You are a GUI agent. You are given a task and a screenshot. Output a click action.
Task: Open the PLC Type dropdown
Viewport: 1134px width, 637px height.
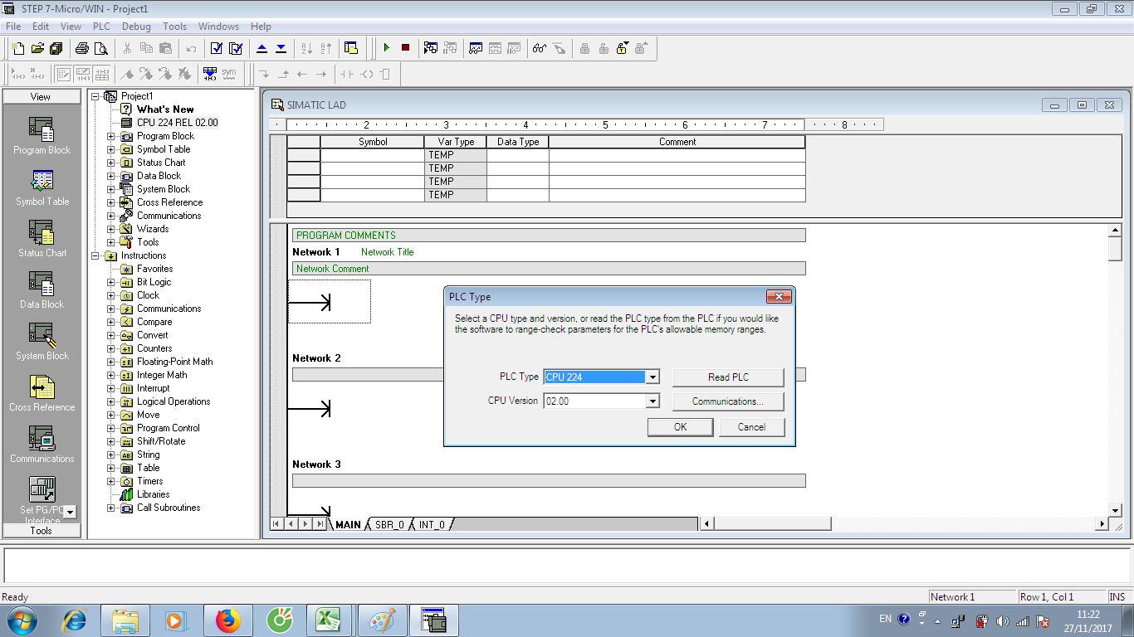pos(653,377)
